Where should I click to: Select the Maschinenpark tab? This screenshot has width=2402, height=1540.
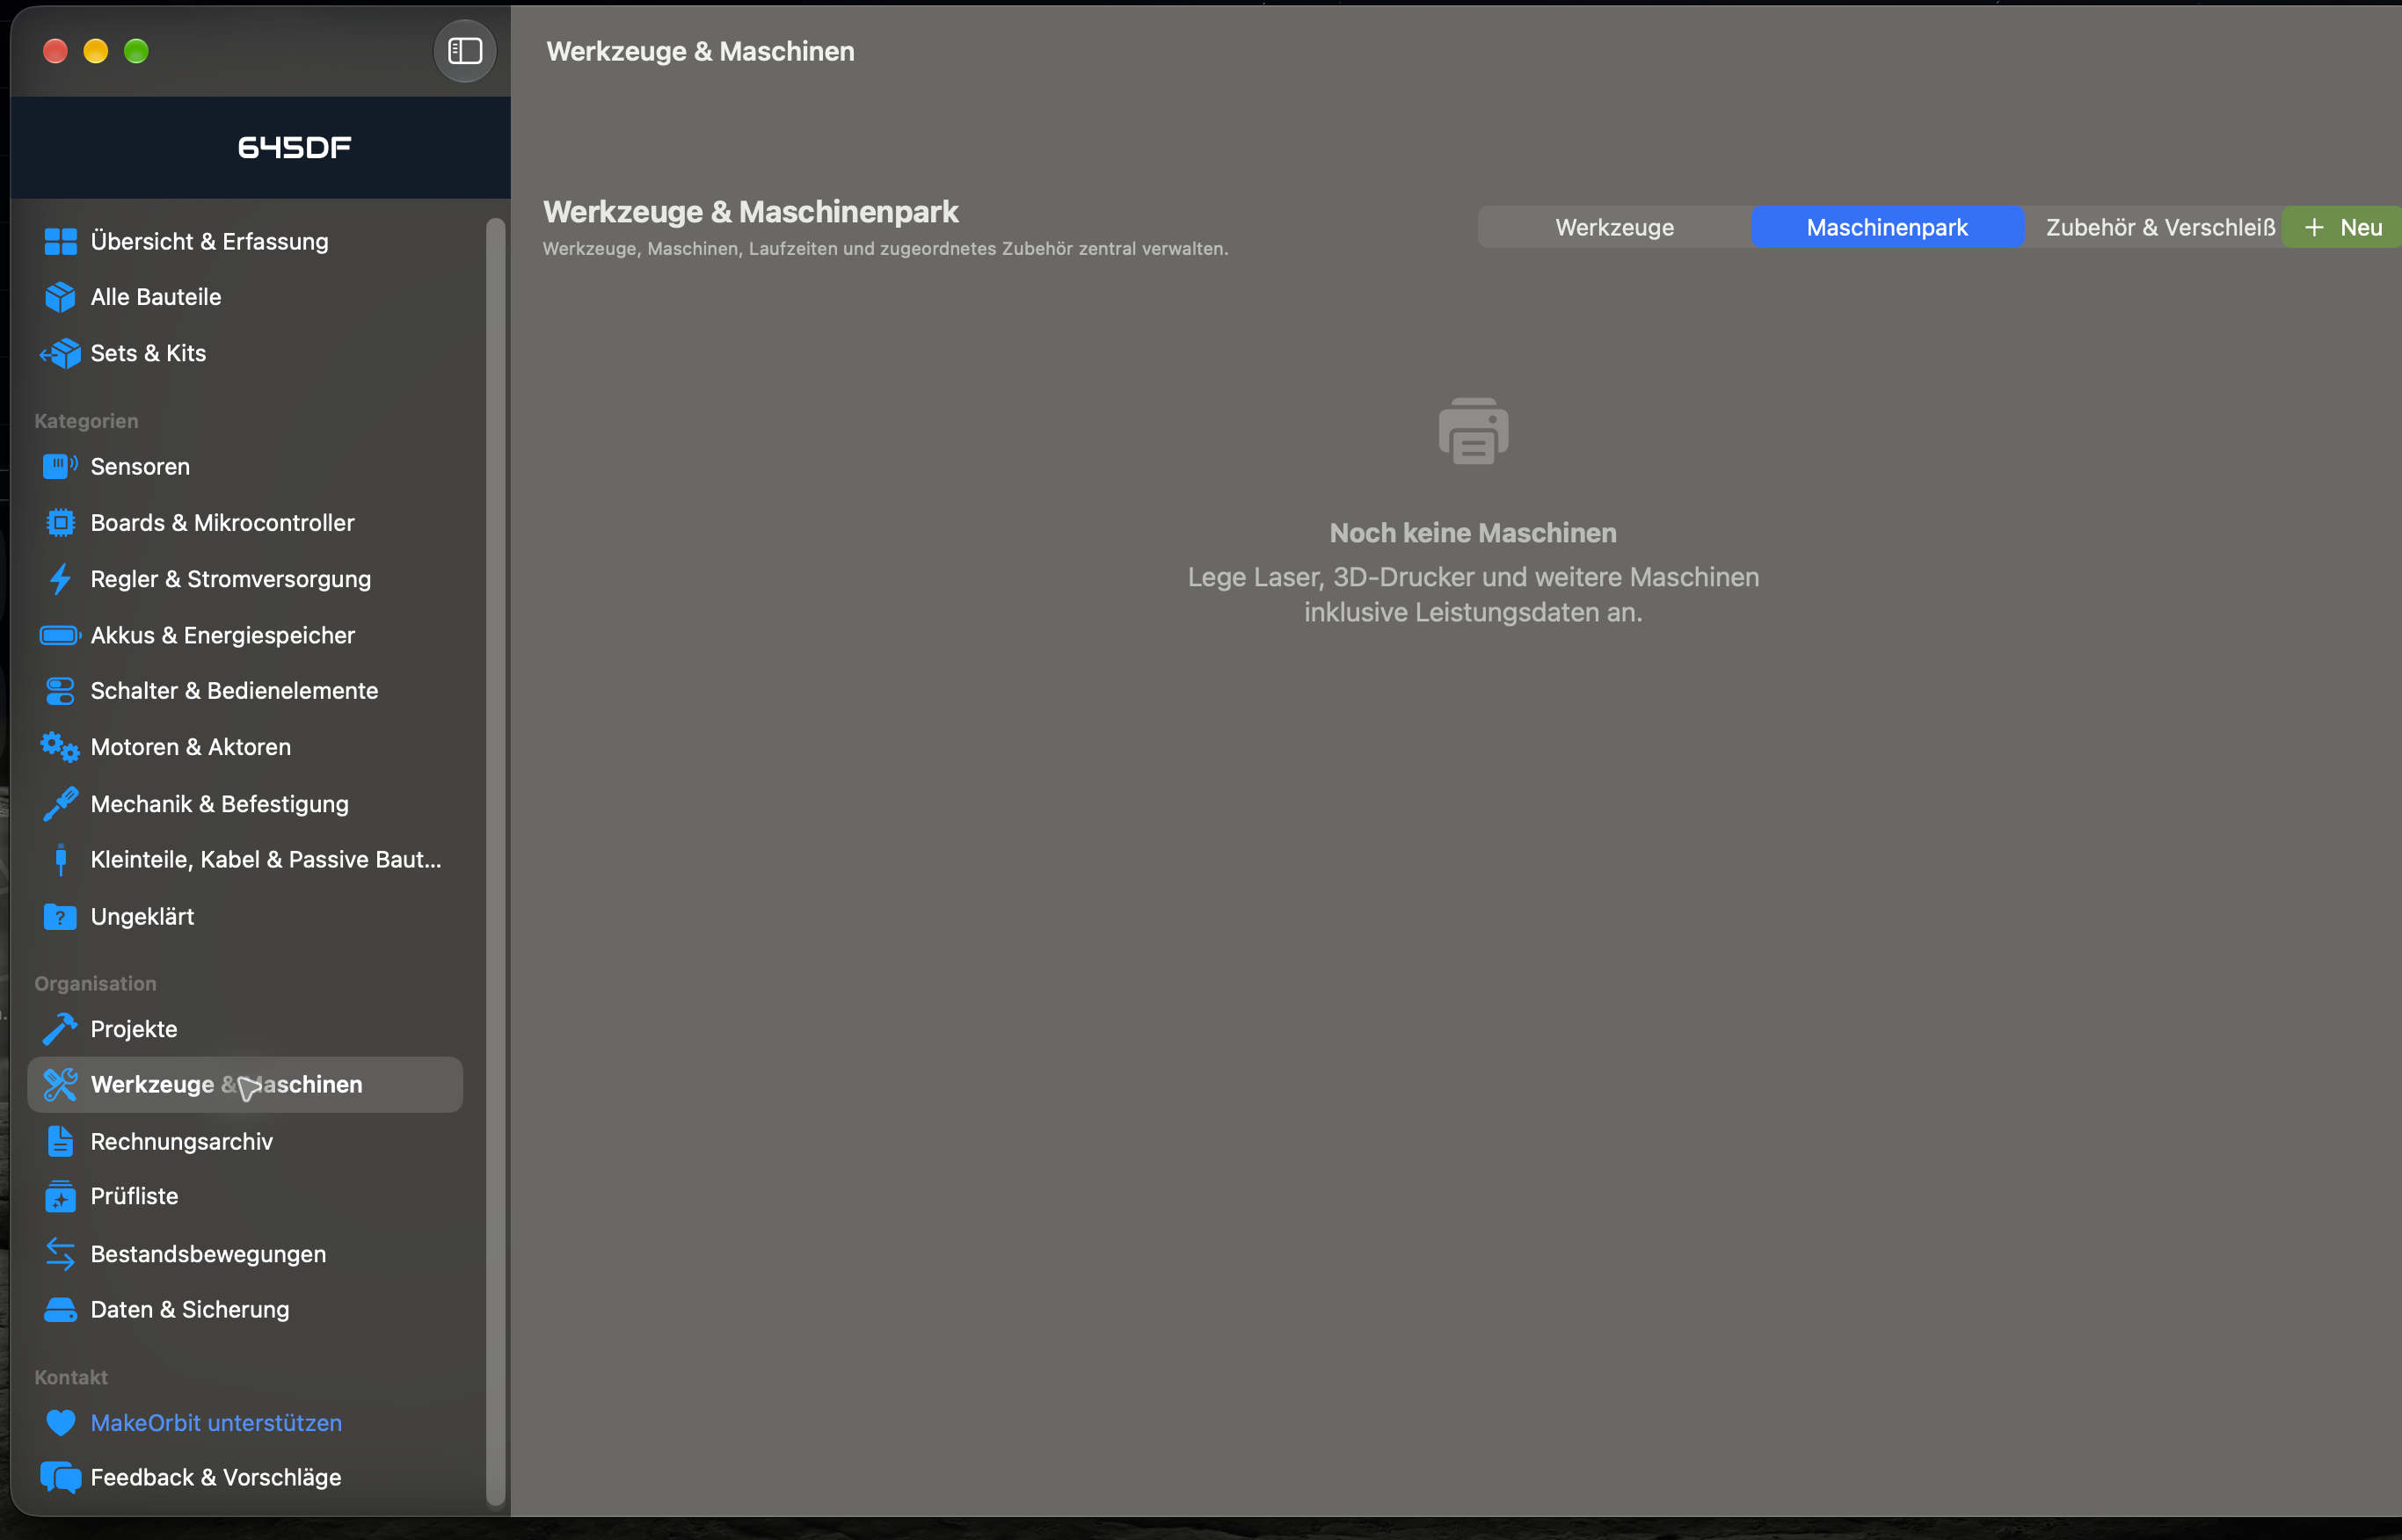1887,227
